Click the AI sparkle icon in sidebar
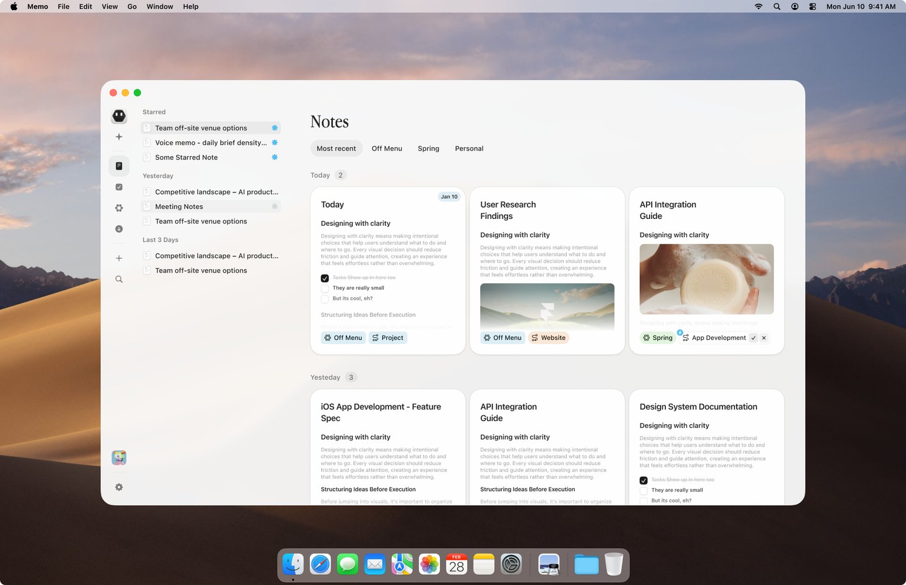Screen dimensions: 906x585 pos(119,137)
